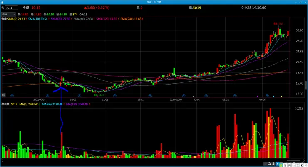Image resolution: width=308 pixels, height=167 pixels.
Task: Click the circled marker icon near 10/03 date
Action: [79, 95]
